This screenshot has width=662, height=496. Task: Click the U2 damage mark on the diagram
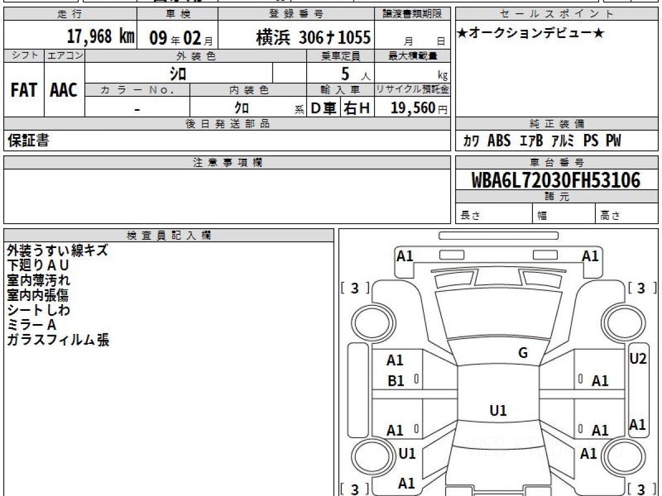[638, 358]
